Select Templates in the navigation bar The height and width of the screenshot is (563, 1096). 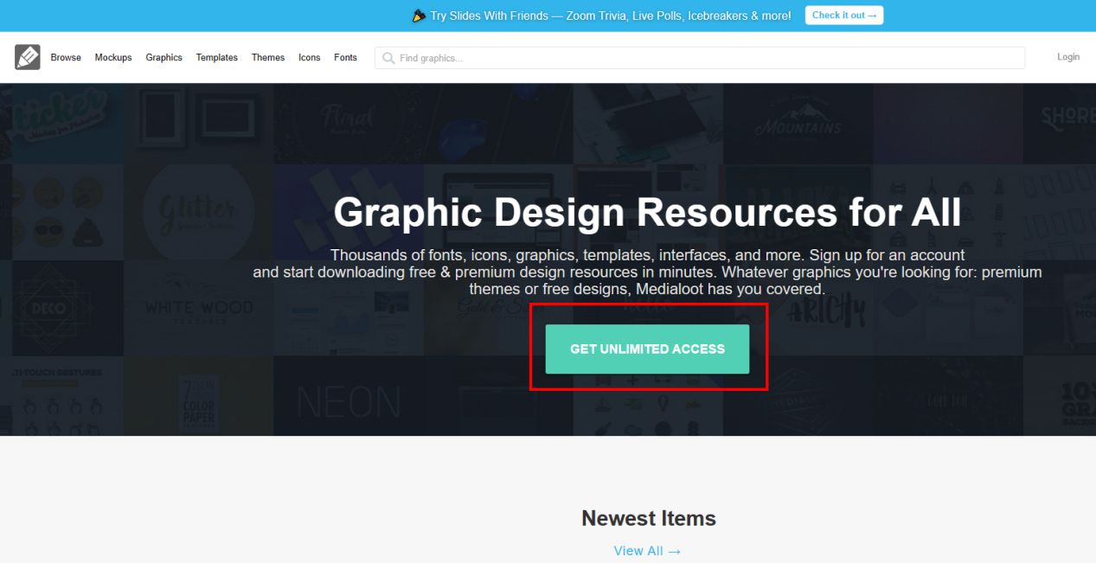pos(217,58)
